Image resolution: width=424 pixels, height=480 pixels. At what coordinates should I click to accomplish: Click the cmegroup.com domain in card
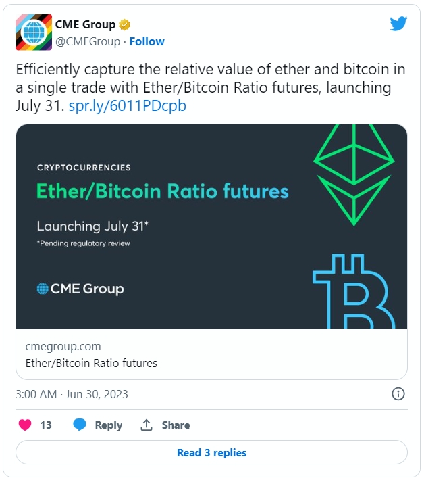tap(63, 346)
